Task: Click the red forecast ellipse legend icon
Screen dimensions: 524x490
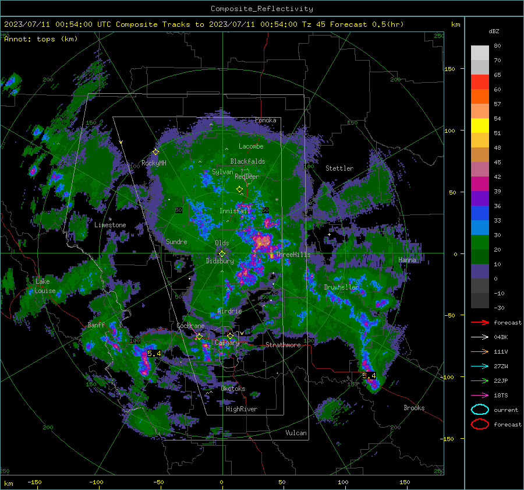Action: pyautogui.click(x=480, y=424)
